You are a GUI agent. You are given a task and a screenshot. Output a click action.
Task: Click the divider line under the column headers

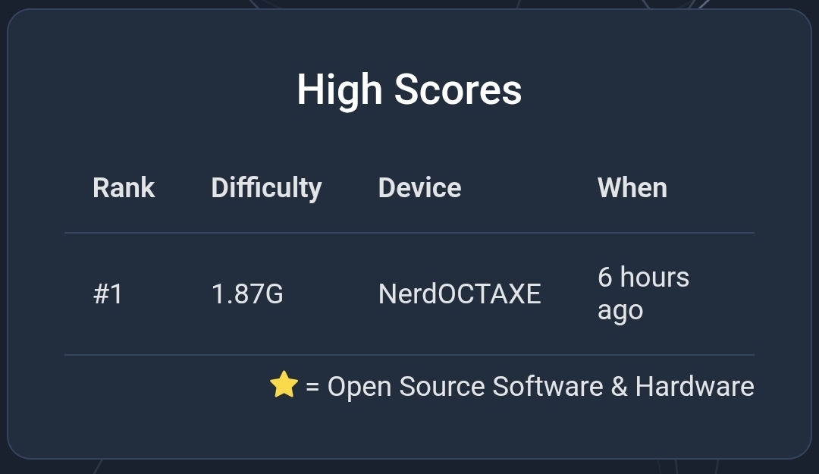409,233
